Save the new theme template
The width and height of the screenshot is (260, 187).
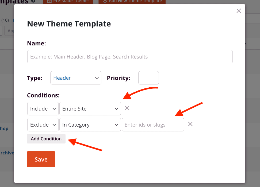click(41, 159)
